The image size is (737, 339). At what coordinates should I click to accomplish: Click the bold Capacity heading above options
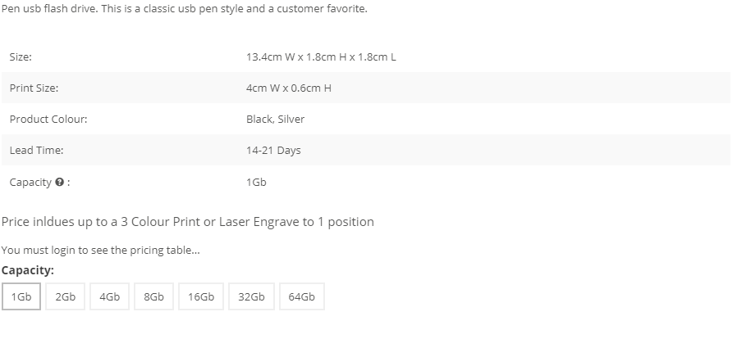tap(28, 270)
